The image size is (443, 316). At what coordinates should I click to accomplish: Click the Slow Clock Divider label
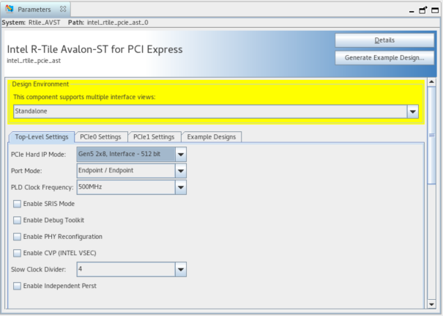[38, 270]
